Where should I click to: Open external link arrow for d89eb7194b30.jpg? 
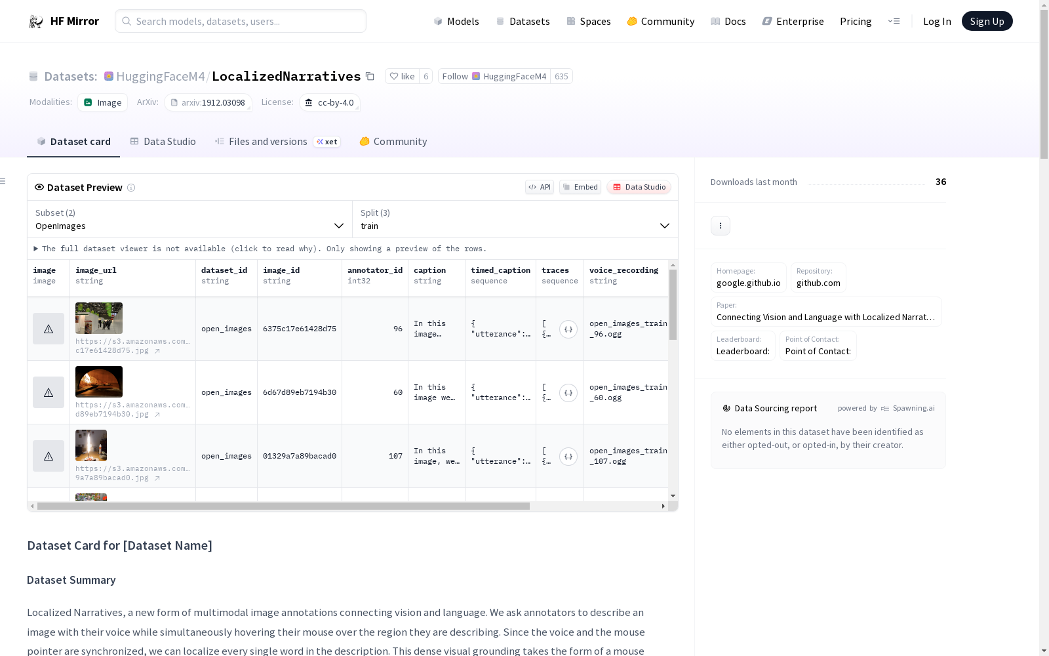157,415
